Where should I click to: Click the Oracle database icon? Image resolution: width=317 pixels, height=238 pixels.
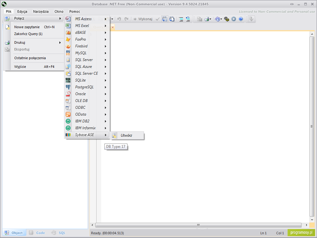click(x=68, y=94)
